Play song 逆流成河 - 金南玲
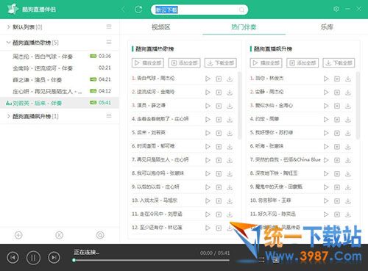The height and width of the screenshot is (271, 368). 208,93
